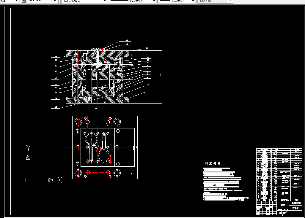Select part balloon number 22
The width and height of the screenshot is (305, 218).
[56, 88]
